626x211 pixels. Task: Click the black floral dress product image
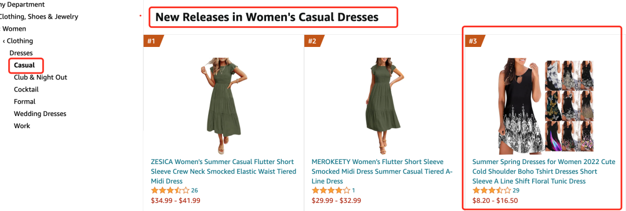(545, 106)
